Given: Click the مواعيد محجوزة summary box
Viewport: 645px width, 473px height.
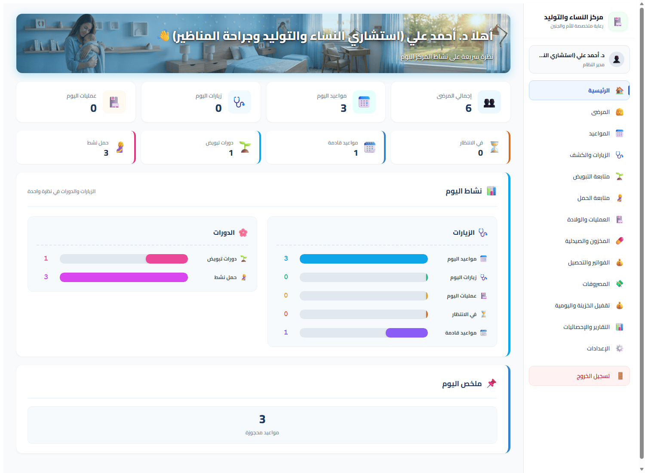Looking at the screenshot, I should click(262, 425).
